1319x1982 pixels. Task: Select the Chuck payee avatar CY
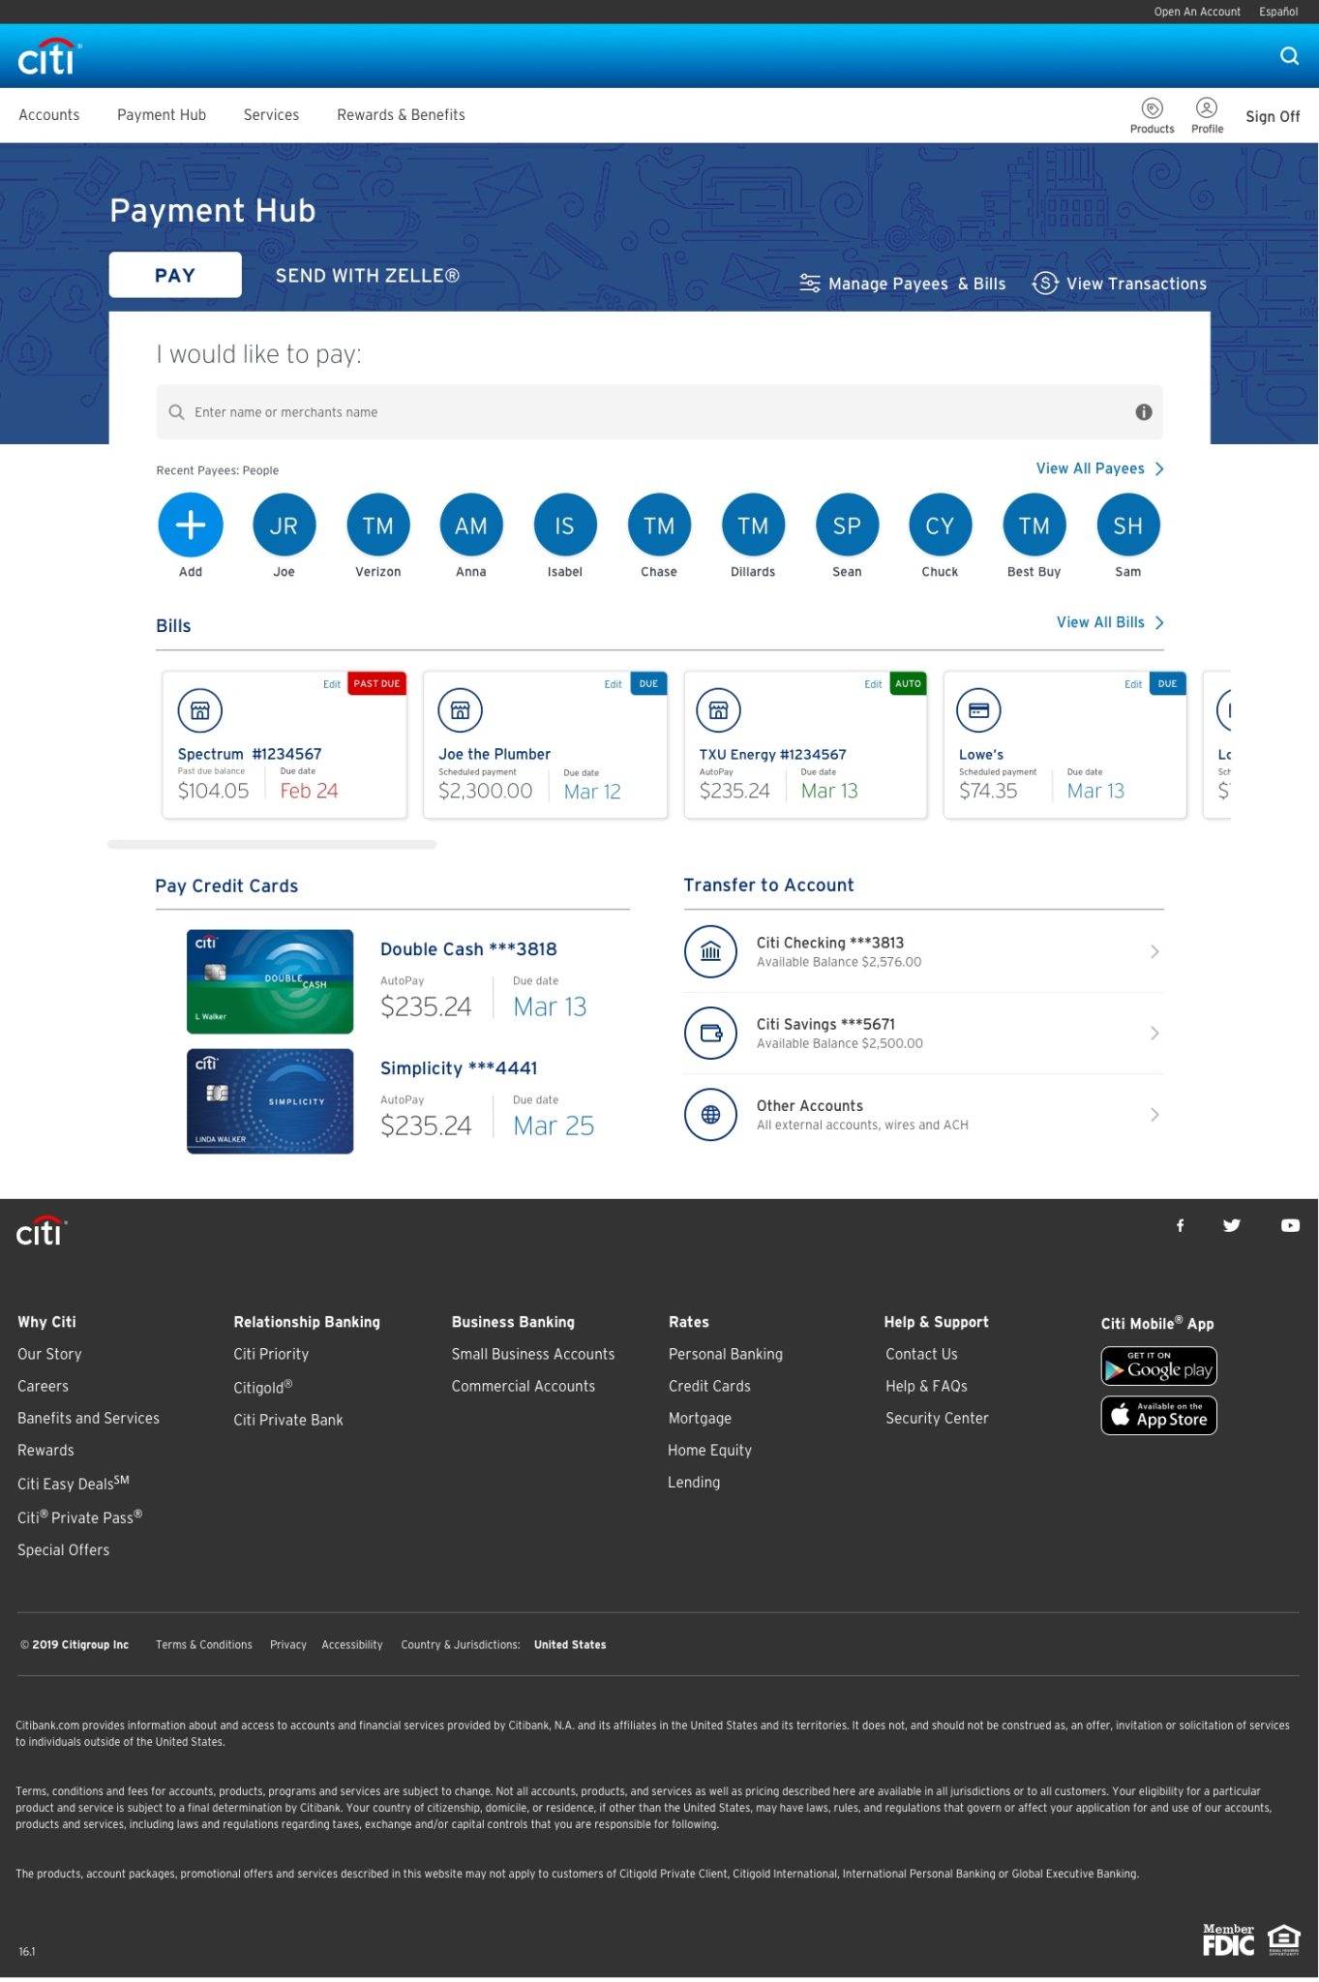(x=940, y=526)
